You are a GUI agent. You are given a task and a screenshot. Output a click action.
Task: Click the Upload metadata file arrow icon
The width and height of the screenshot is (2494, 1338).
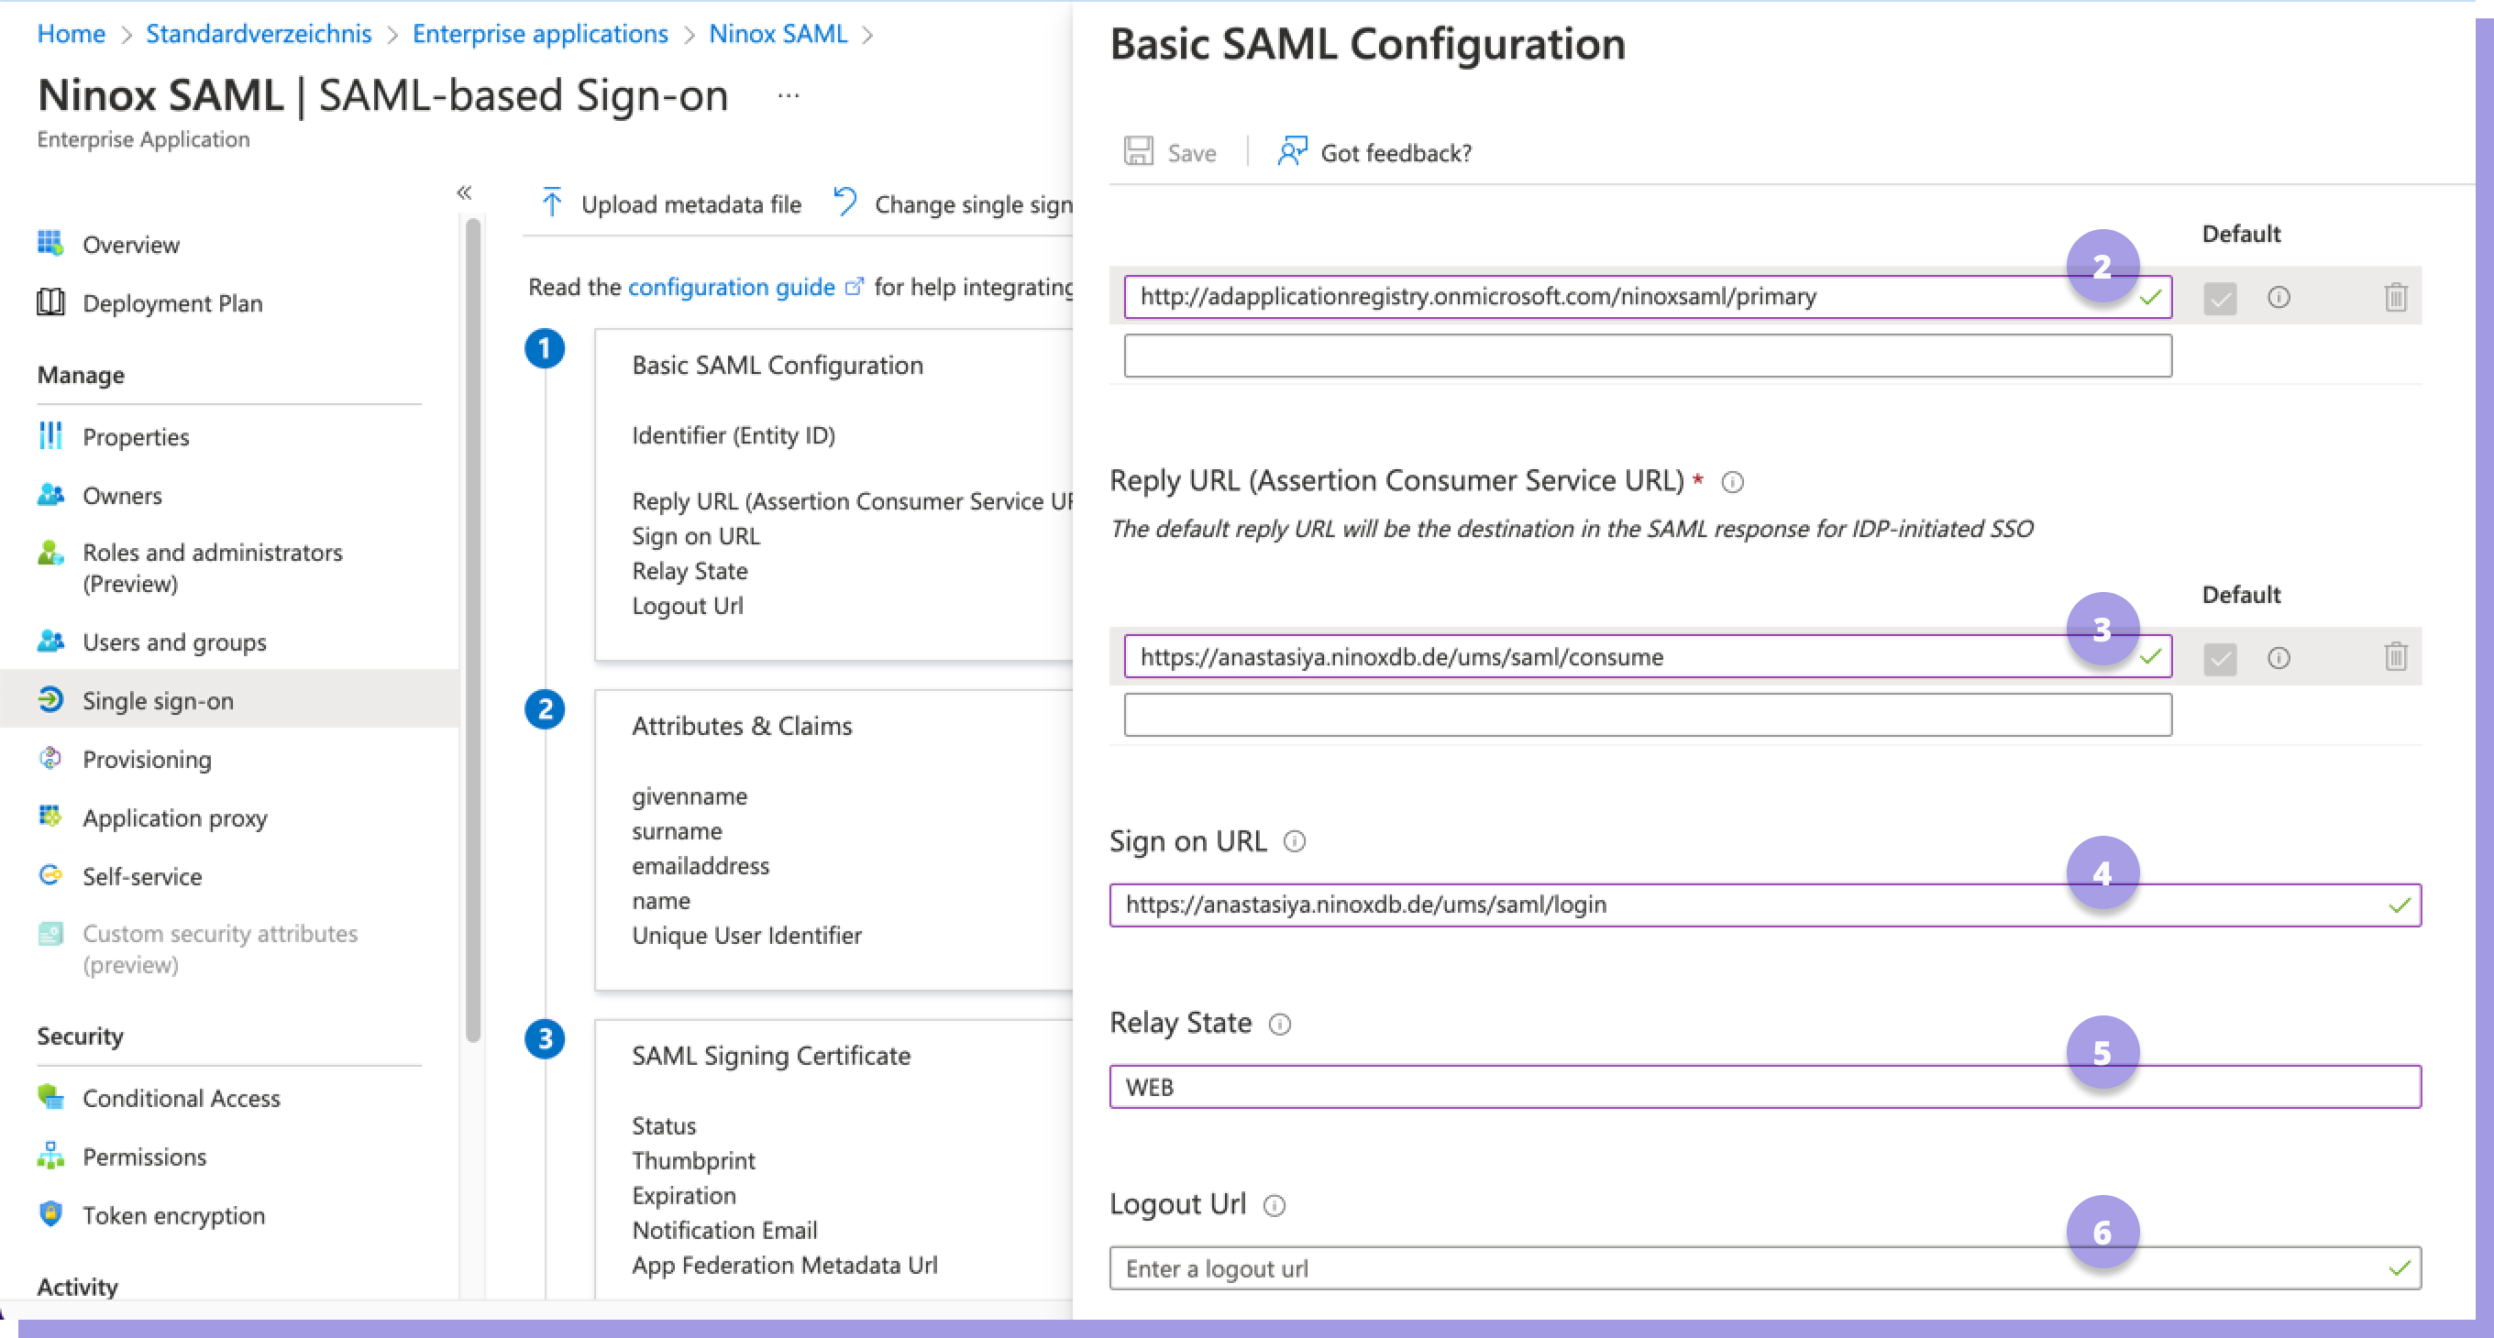(552, 203)
